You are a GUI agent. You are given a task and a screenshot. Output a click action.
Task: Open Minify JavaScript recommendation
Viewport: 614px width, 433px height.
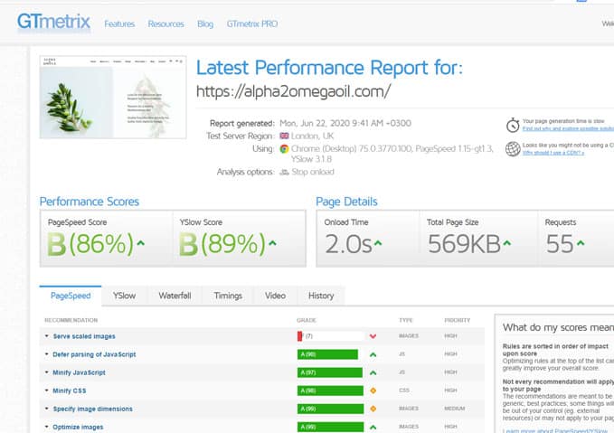click(x=79, y=372)
